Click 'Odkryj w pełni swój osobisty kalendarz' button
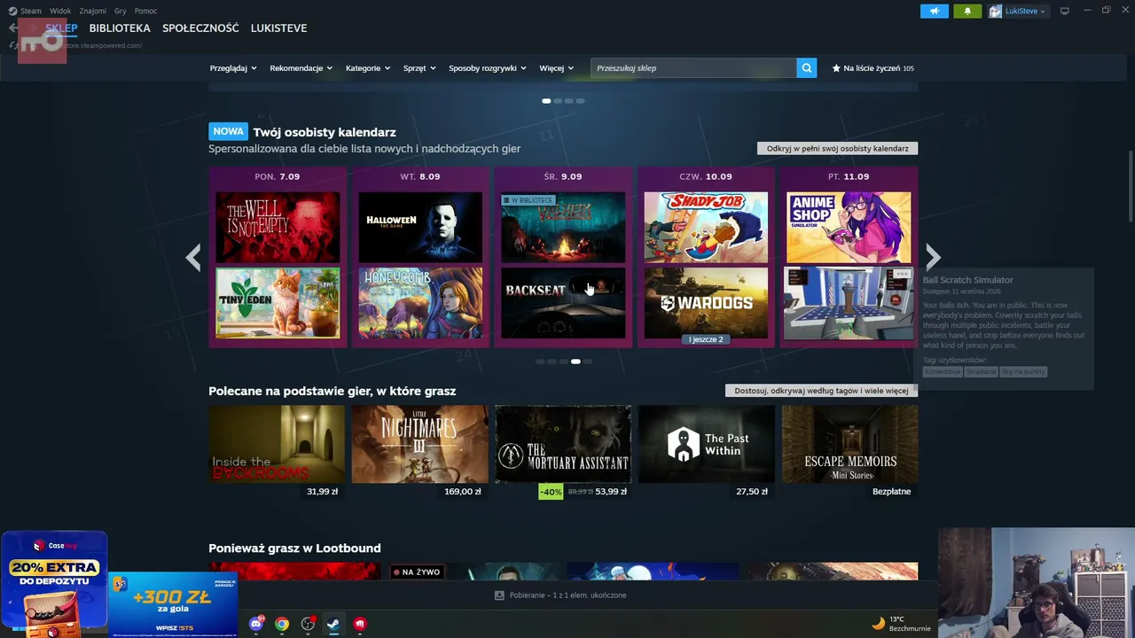This screenshot has height=638, width=1135. [x=837, y=149]
